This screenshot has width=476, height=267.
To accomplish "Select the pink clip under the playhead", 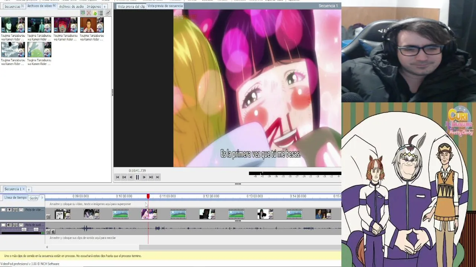I will [149, 214].
